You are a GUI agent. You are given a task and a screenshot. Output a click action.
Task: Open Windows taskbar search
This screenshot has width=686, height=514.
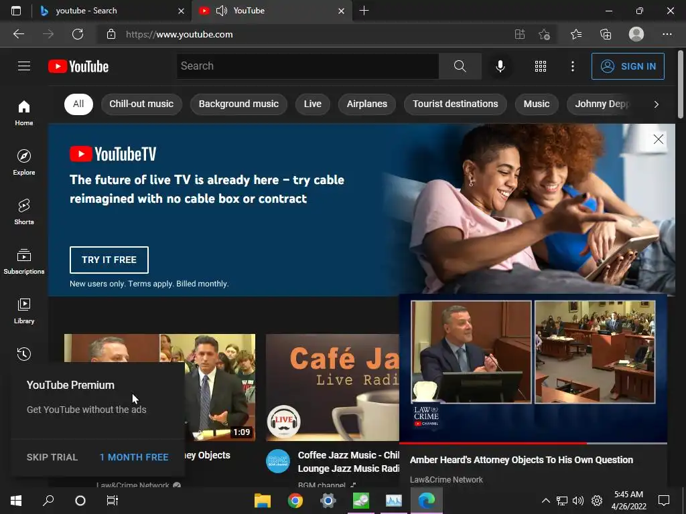[48, 501]
